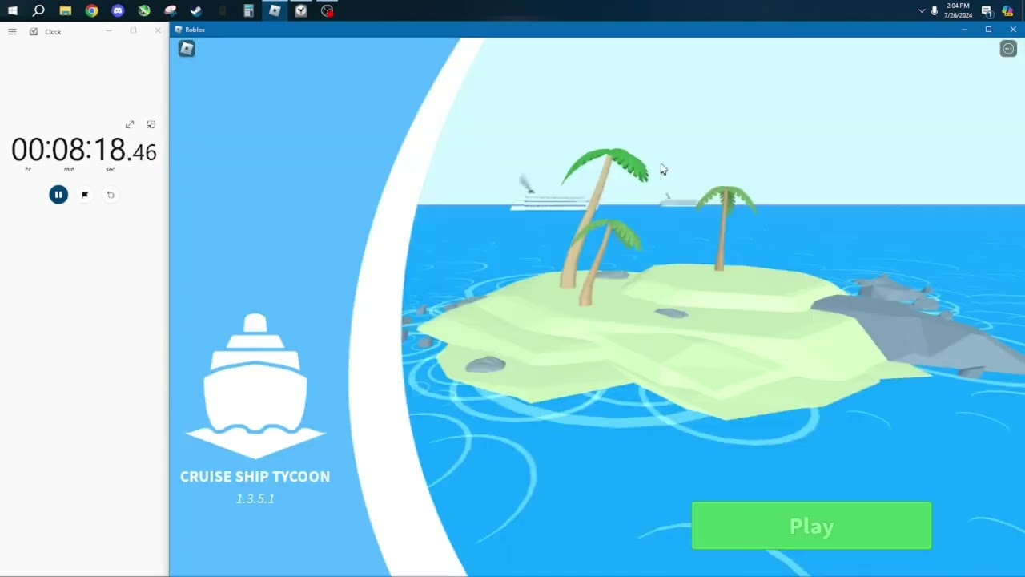
Task: Close the Roblox window
Action: [x=1013, y=30]
